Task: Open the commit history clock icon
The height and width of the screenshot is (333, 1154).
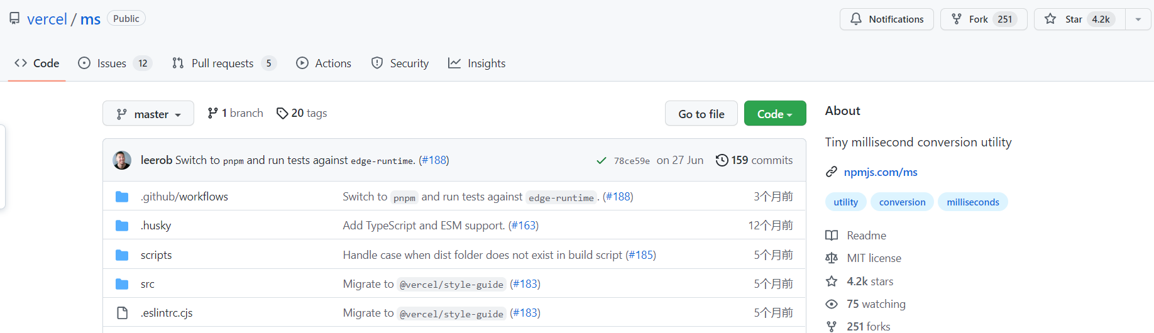Action: coord(722,160)
